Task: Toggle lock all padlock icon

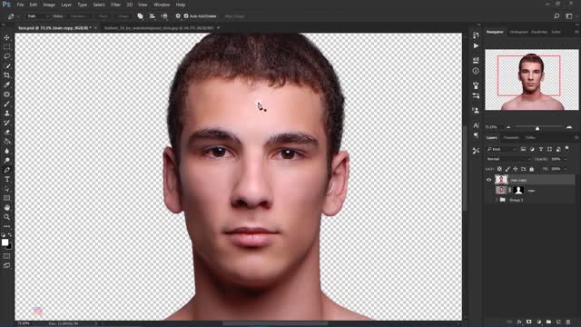Action: (531, 169)
